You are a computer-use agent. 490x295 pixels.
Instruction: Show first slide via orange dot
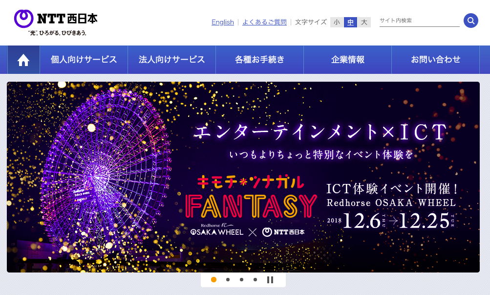[x=213, y=280]
